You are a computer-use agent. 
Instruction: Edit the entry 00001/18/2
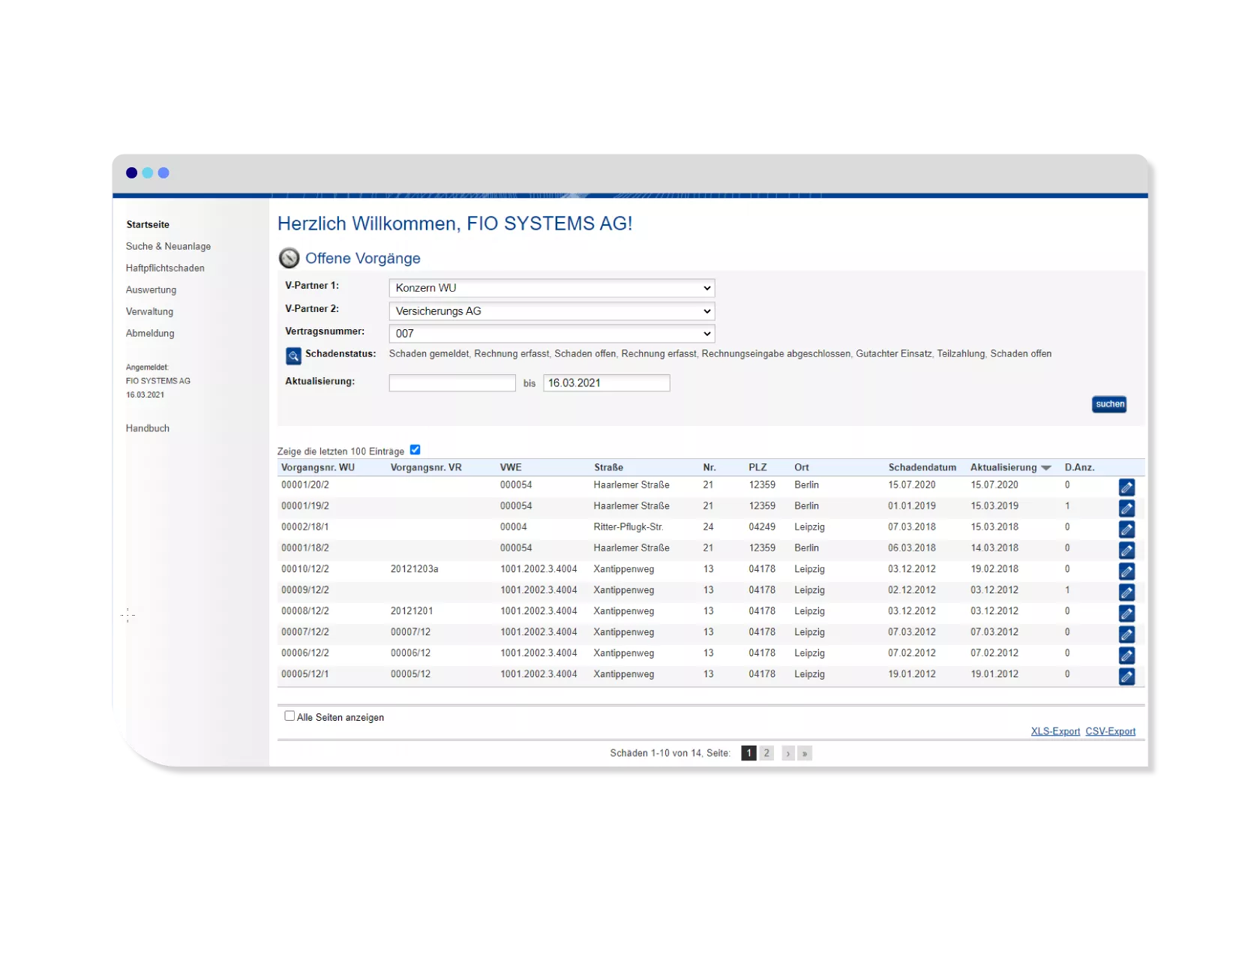[1126, 550]
